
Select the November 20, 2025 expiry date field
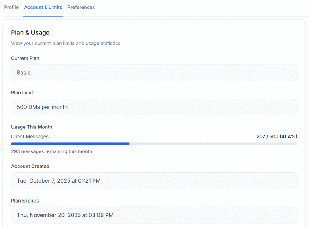[x=154, y=215]
